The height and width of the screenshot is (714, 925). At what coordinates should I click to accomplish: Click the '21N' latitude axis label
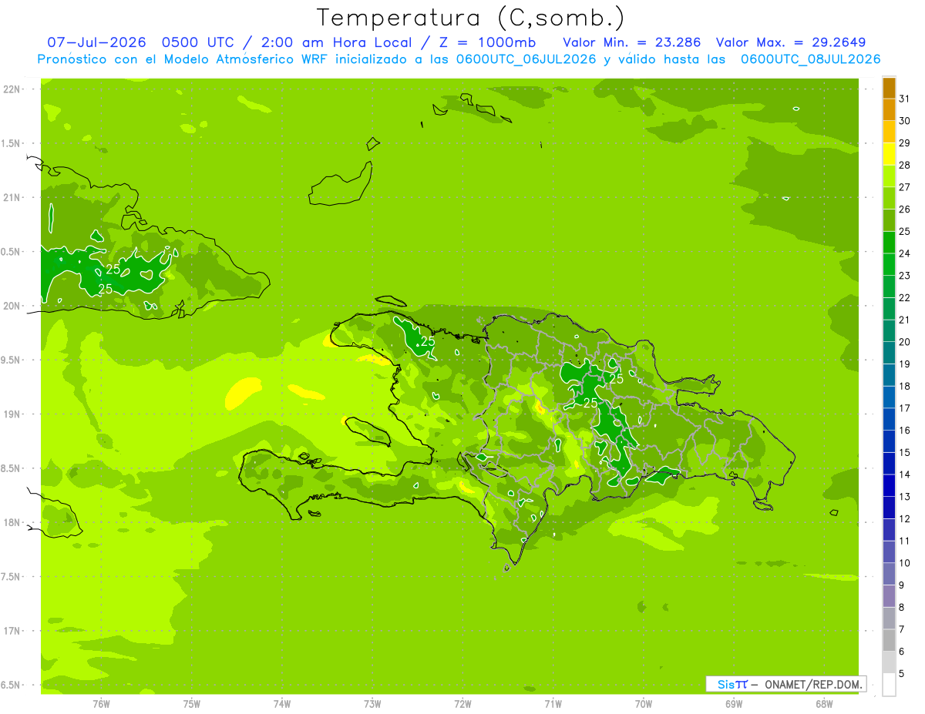pos(12,197)
